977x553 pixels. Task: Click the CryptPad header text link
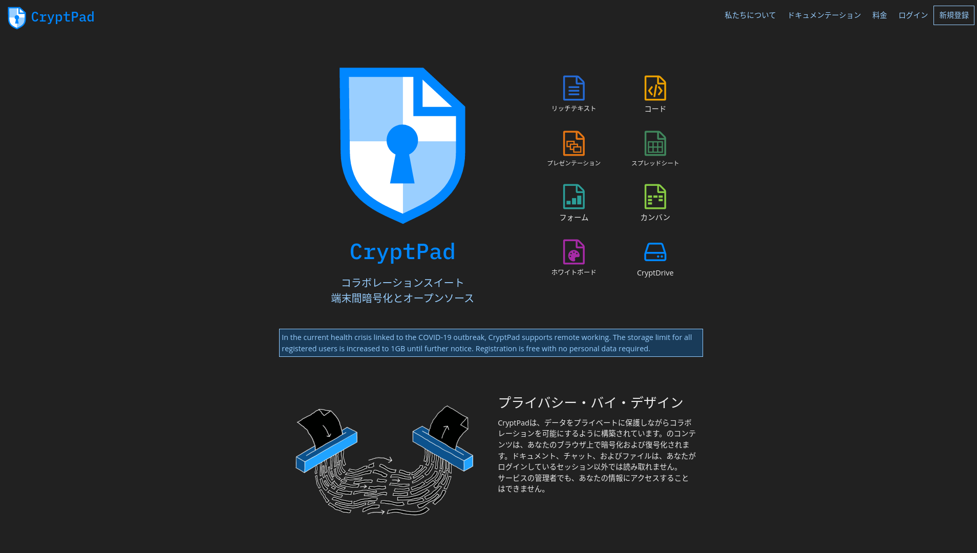[62, 17]
